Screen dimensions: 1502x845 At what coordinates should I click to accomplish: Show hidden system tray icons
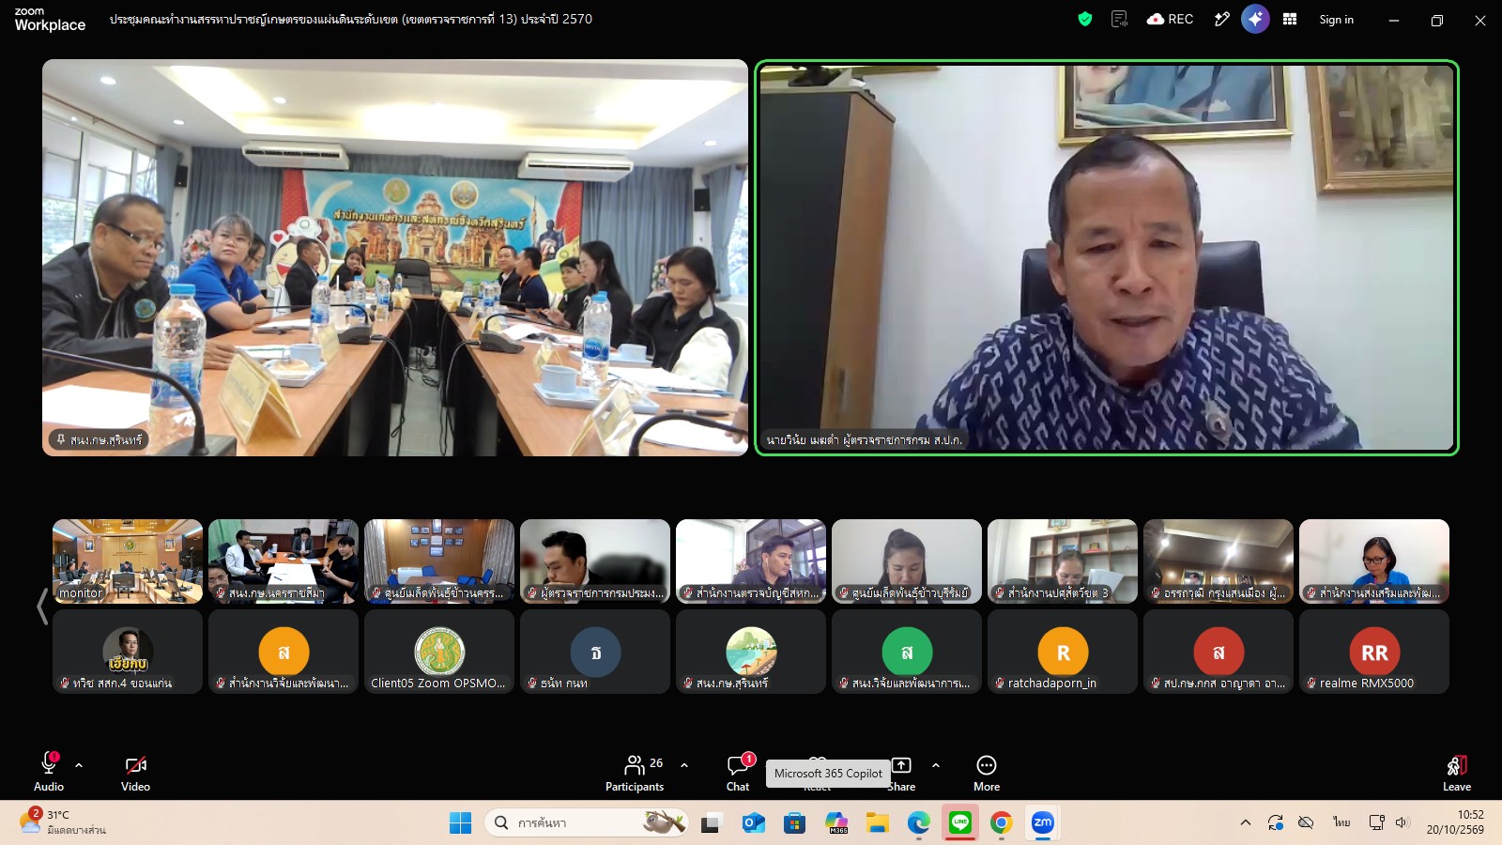(1246, 822)
